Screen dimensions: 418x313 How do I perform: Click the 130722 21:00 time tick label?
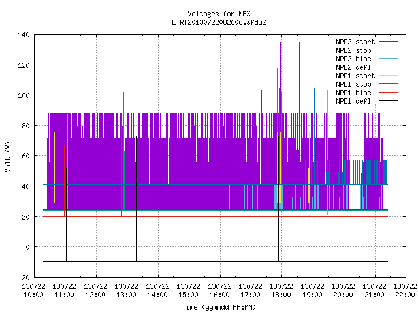[374, 291]
